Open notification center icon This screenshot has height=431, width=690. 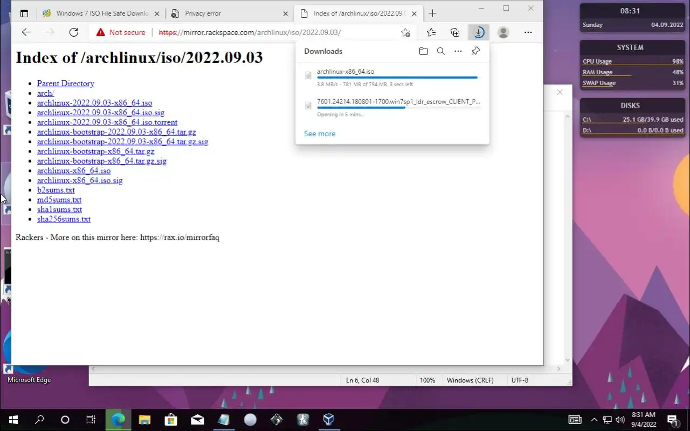(x=673, y=420)
